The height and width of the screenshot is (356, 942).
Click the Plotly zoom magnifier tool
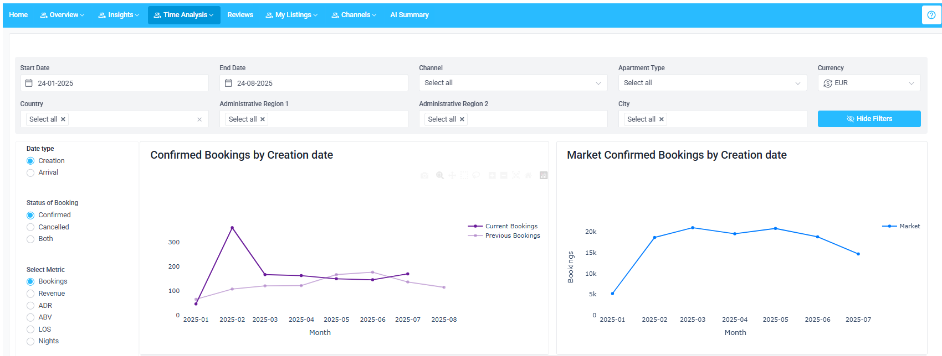[x=440, y=175]
